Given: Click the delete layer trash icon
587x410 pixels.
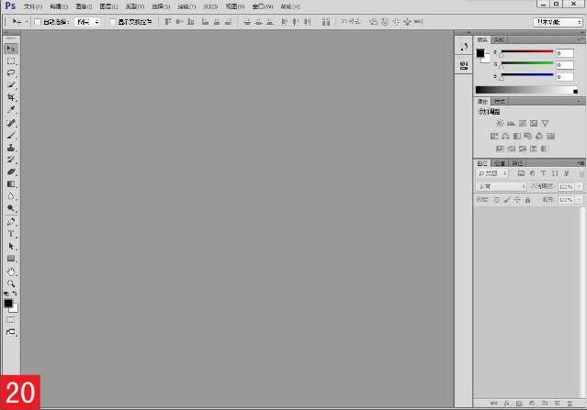Looking at the screenshot, I should pyautogui.click(x=570, y=404).
